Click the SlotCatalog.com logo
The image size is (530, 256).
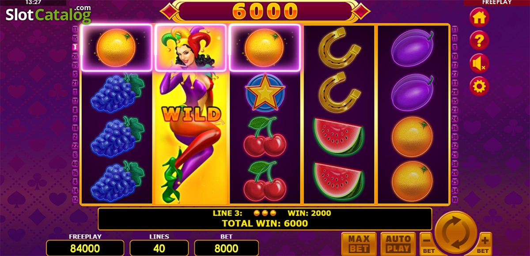[x=48, y=15]
